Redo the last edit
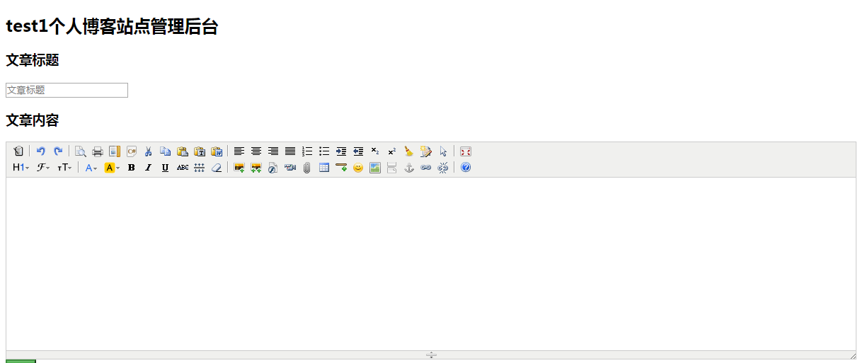 point(58,151)
